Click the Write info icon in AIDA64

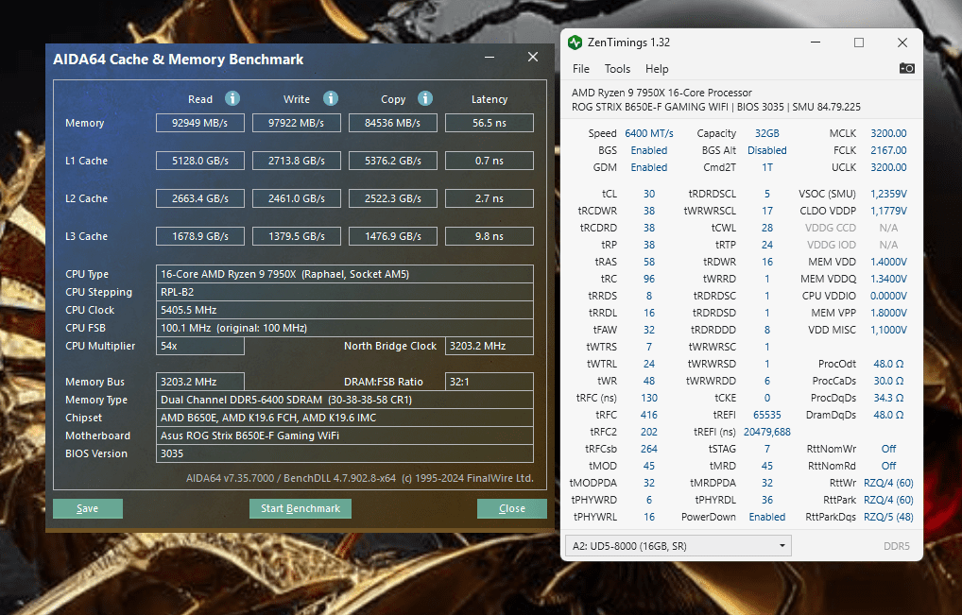pyautogui.click(x=331, y=98)
